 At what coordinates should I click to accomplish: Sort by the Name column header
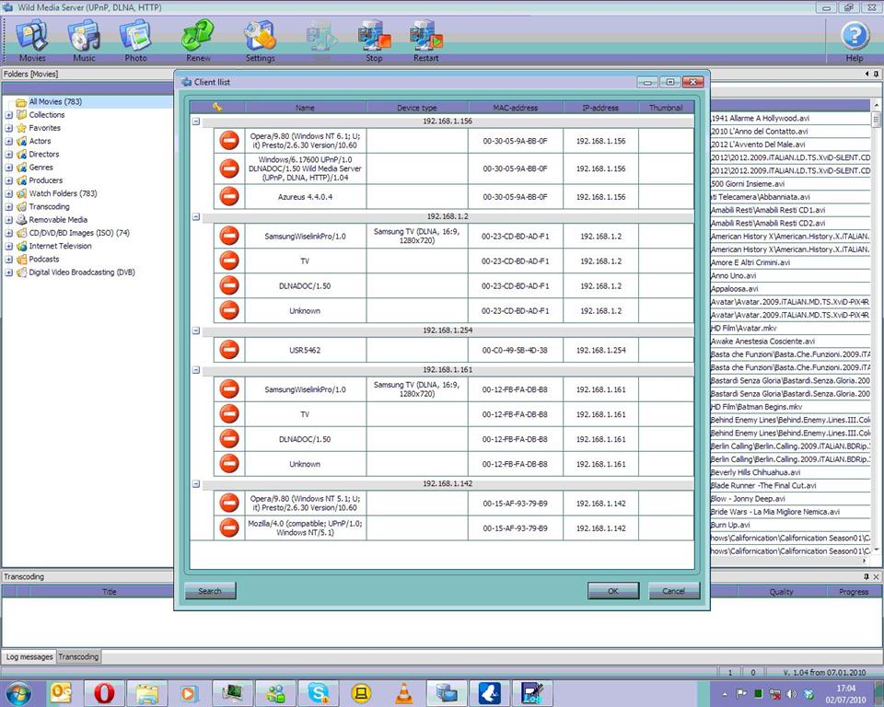tap(305, 107)
